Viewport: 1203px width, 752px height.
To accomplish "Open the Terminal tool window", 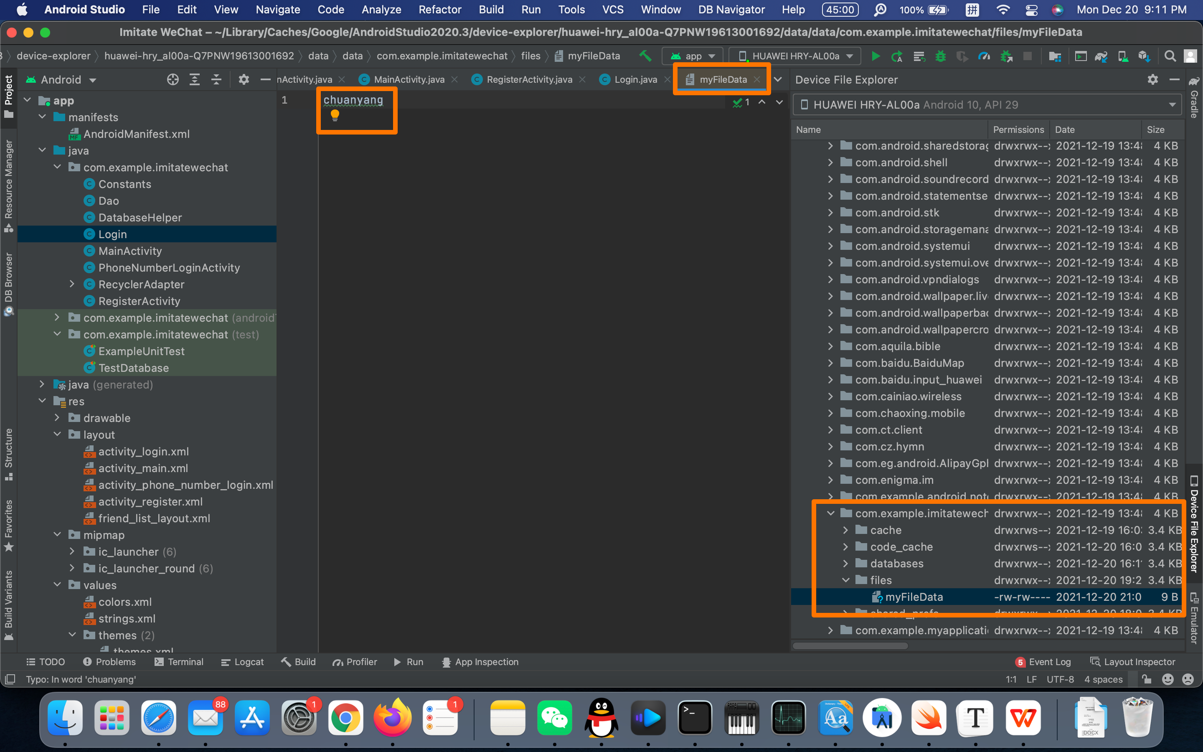I will tap(179, 662).
